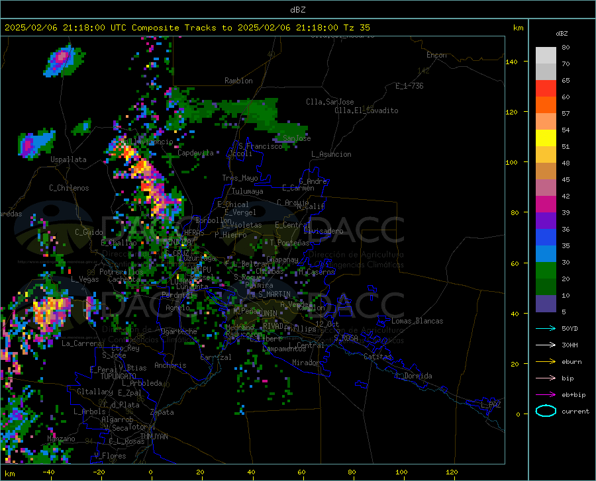Image resolution: width=596 pixels, height=481 pixels.
Task: Click the 'Ugarteche' map label
Action: pyautogui.click(x=179, y=331)
